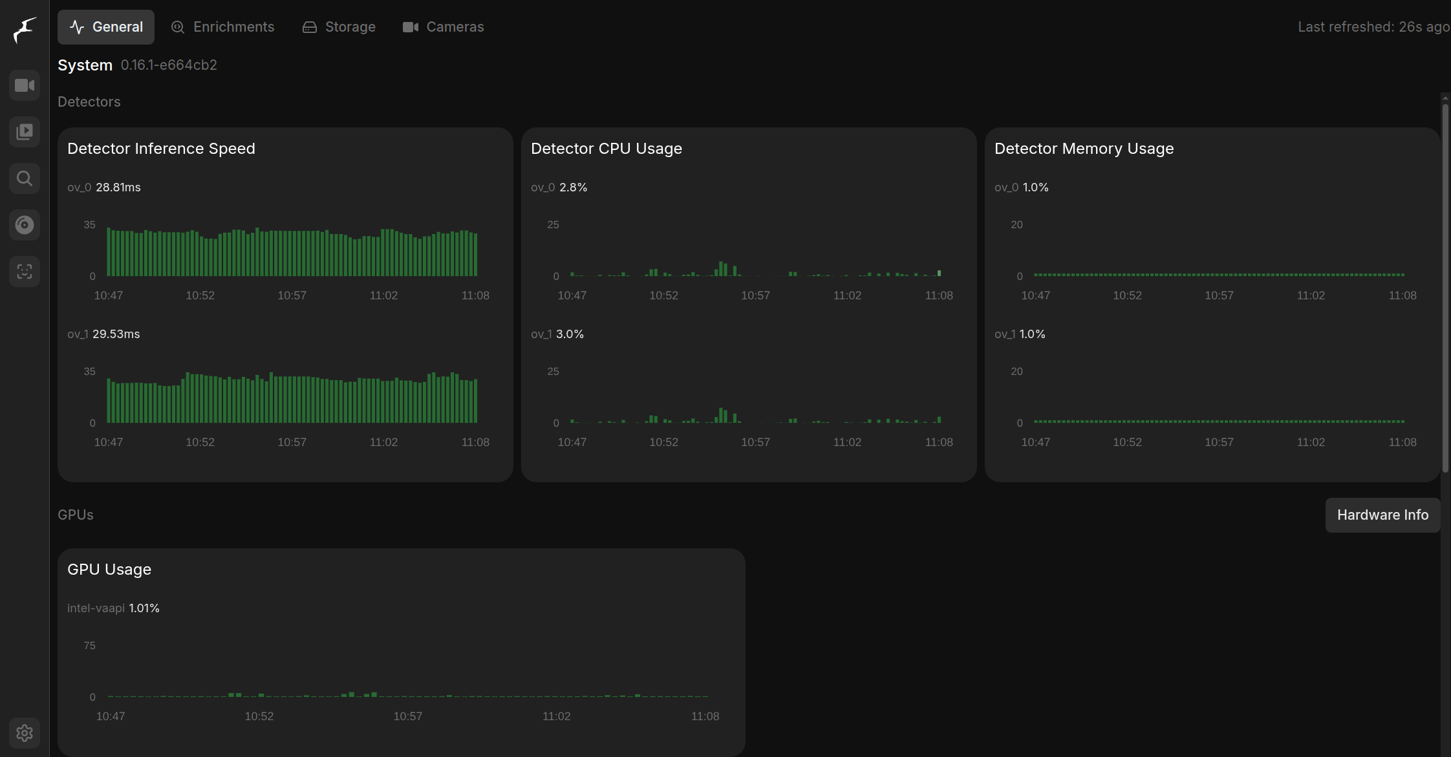This screenshot has width=1451, height=757.
Task: Click the Cameras tab camera icon
Action: [411, 27]
